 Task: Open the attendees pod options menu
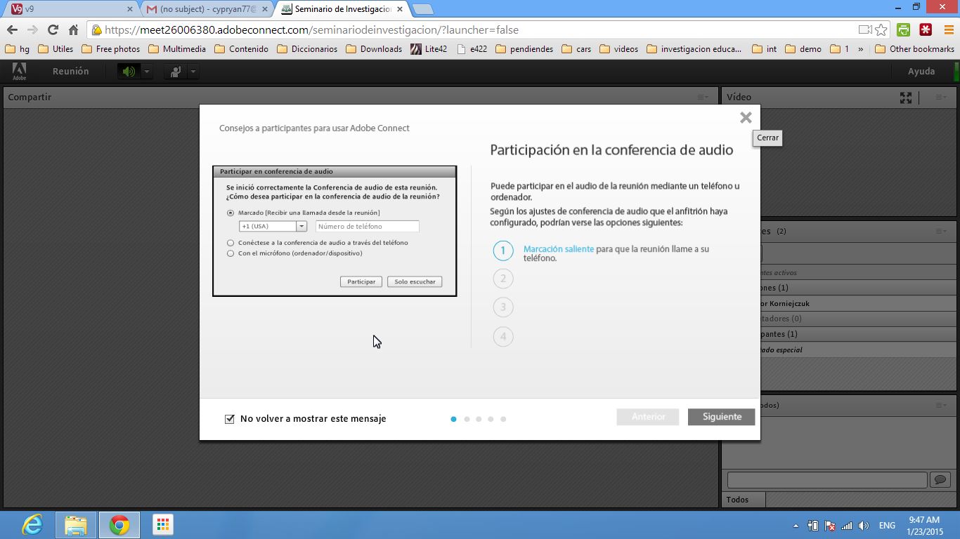941,231
